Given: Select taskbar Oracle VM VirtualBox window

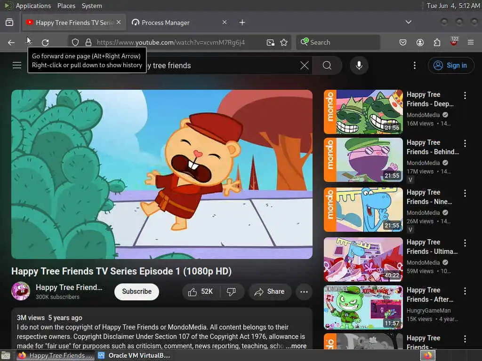Looking at the screenshot, I should [x=134, y=355].
